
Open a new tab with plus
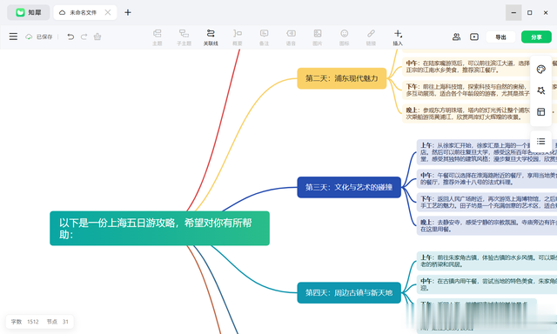click(x=128, y=12)
